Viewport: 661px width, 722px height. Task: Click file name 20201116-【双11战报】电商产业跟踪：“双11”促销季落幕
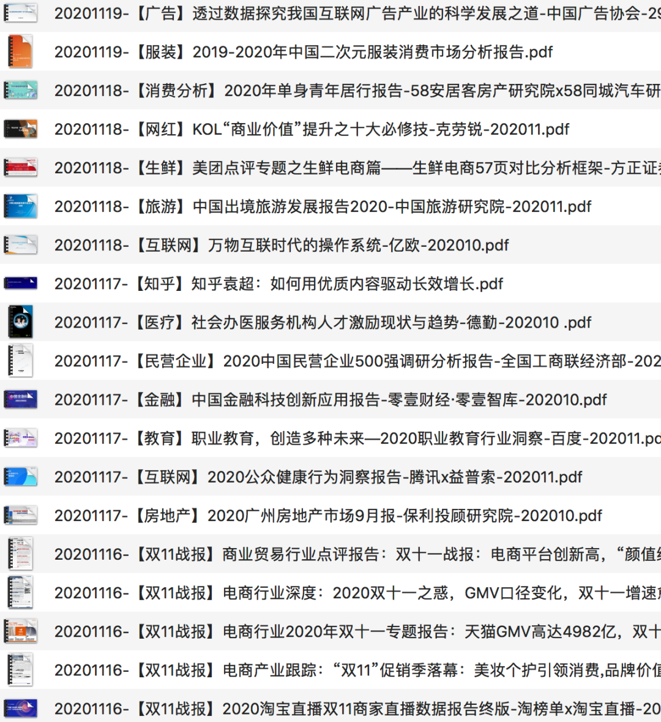(357, 671)
